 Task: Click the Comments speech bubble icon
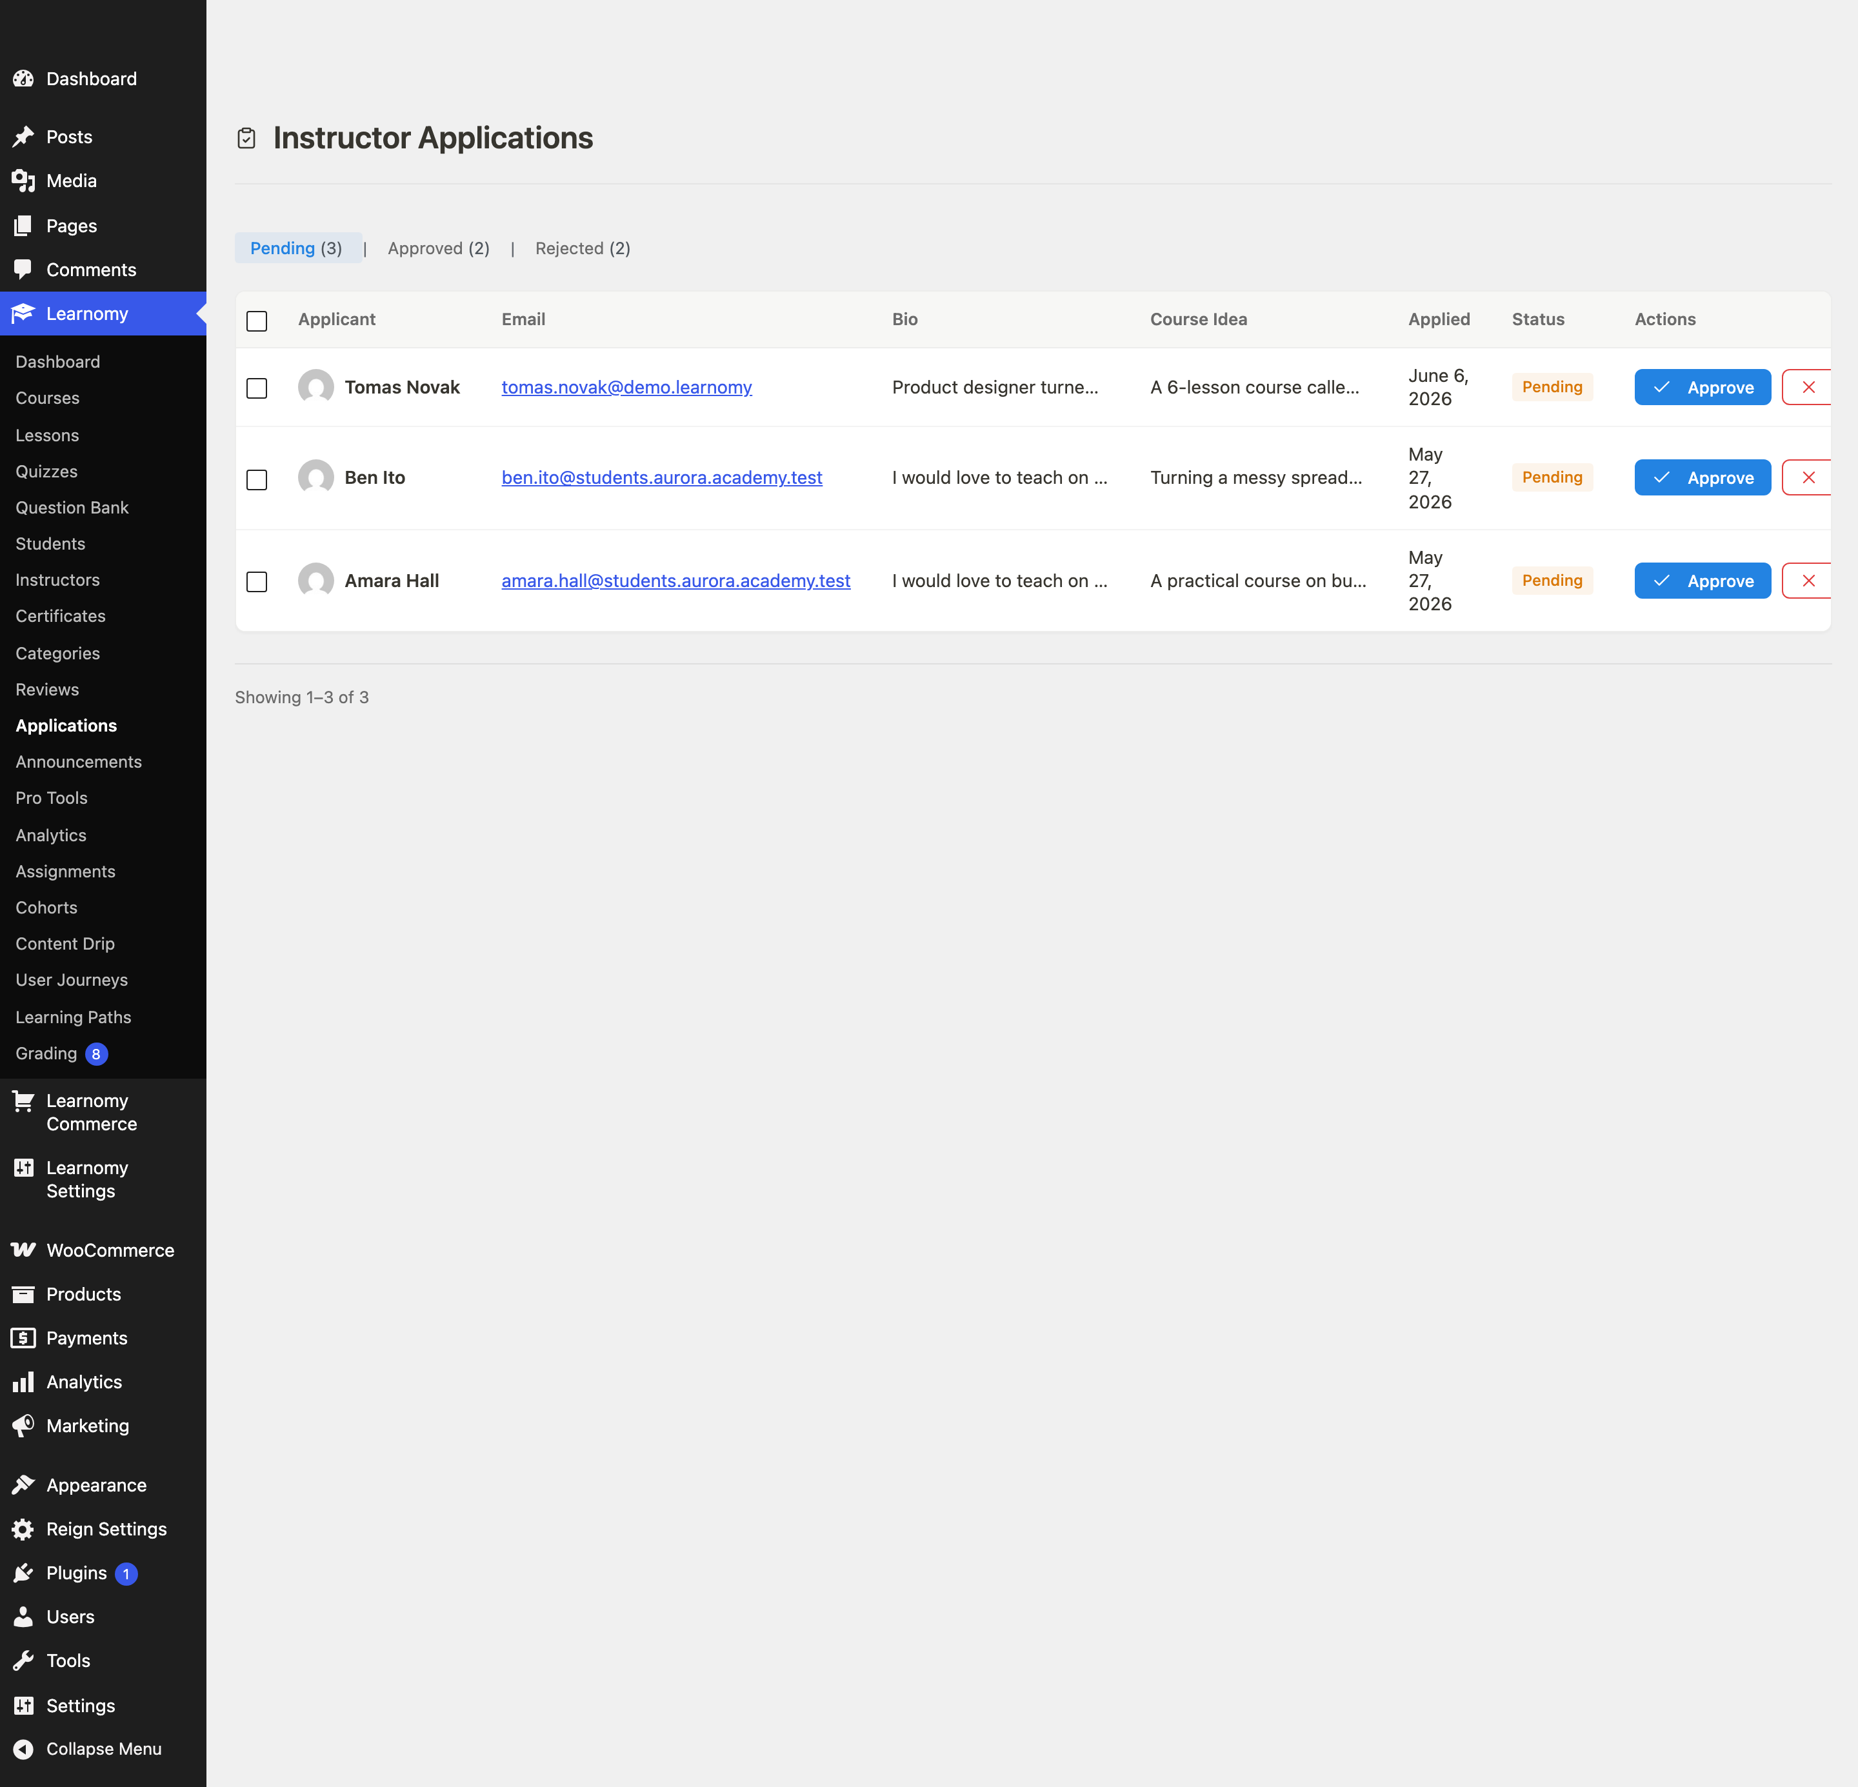tap(24, 269)
